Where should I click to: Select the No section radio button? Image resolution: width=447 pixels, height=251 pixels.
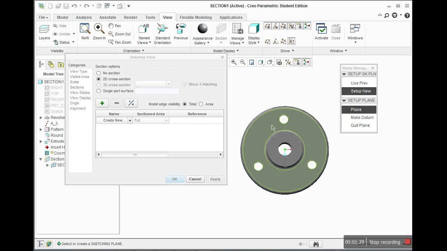(x=98, y=73)
